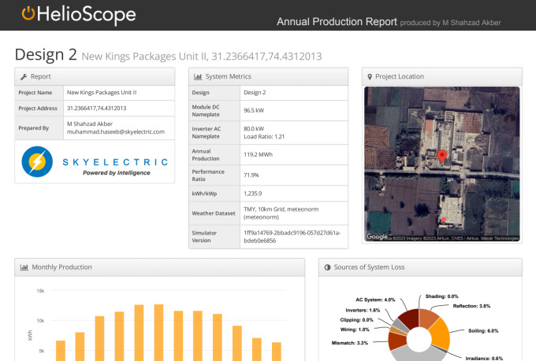Click the 'Annual Production Report' heading
Viewport: 536px width, 361px height.
(x=337, y=21)
